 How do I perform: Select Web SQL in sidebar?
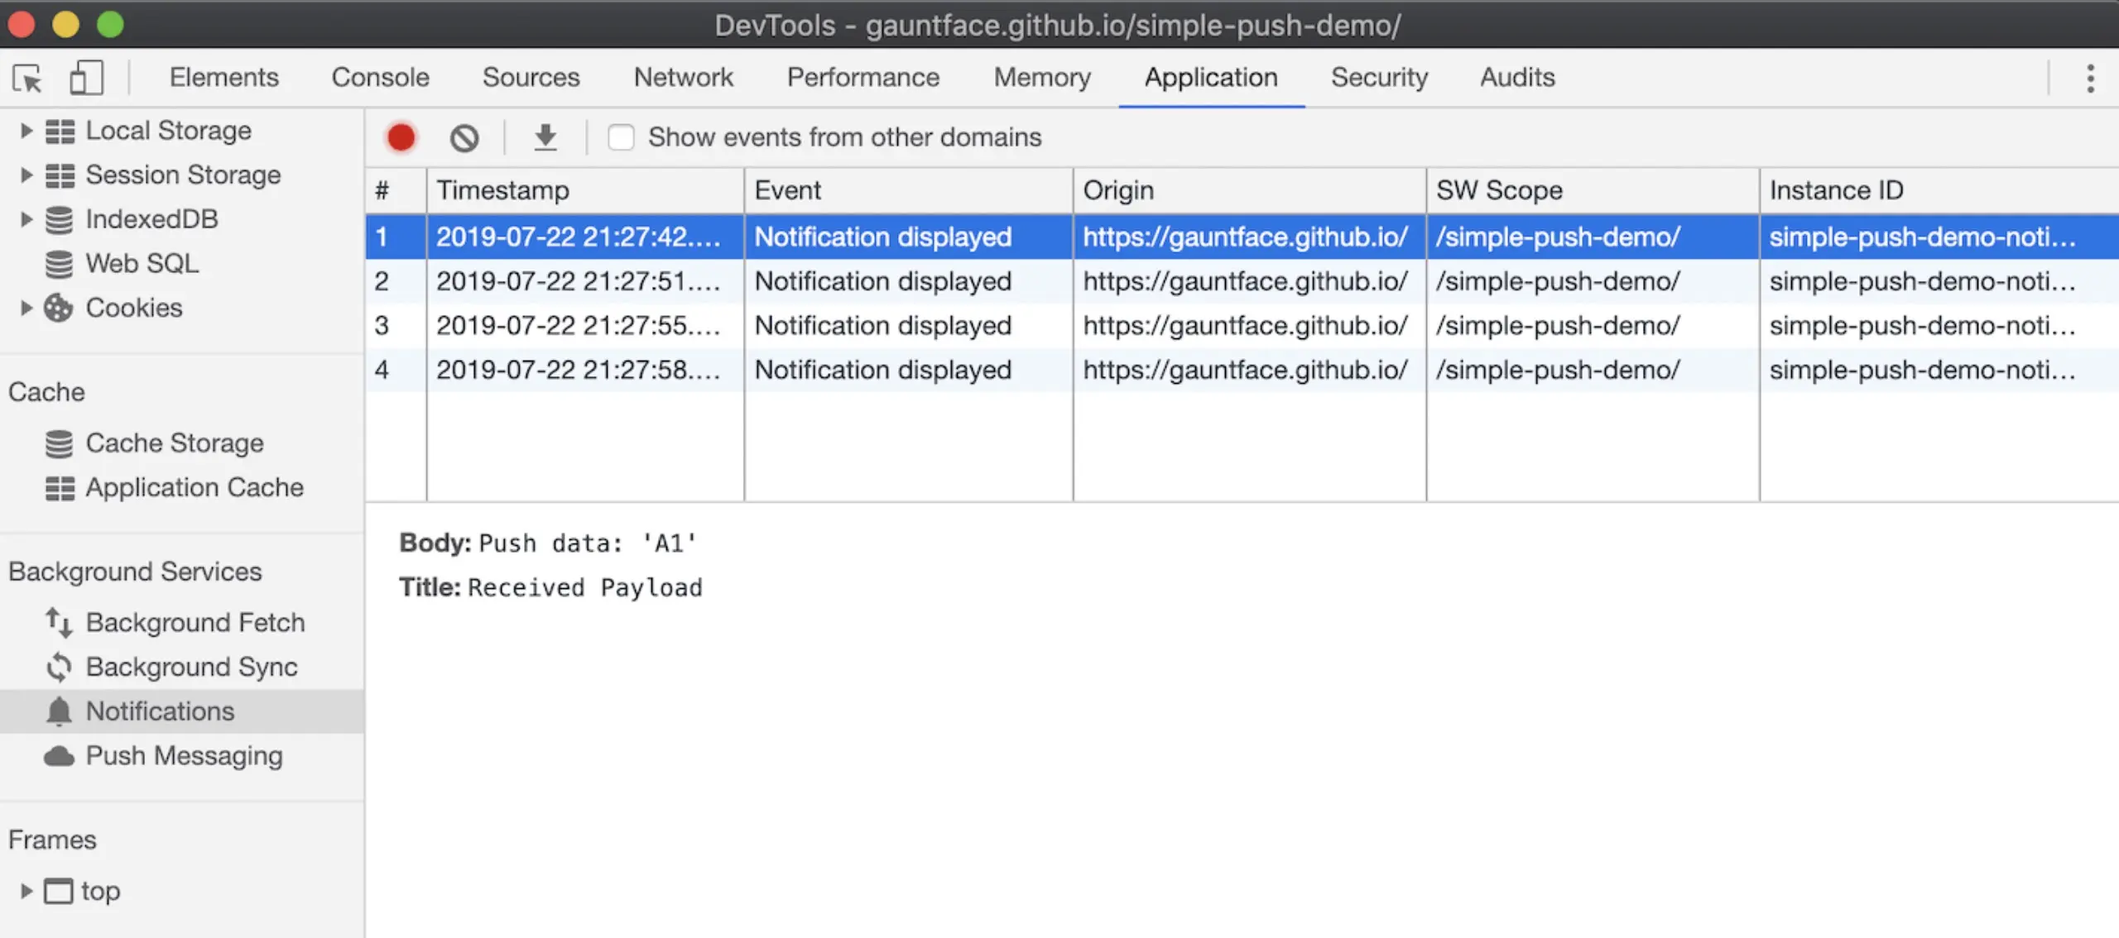(142, 263)
